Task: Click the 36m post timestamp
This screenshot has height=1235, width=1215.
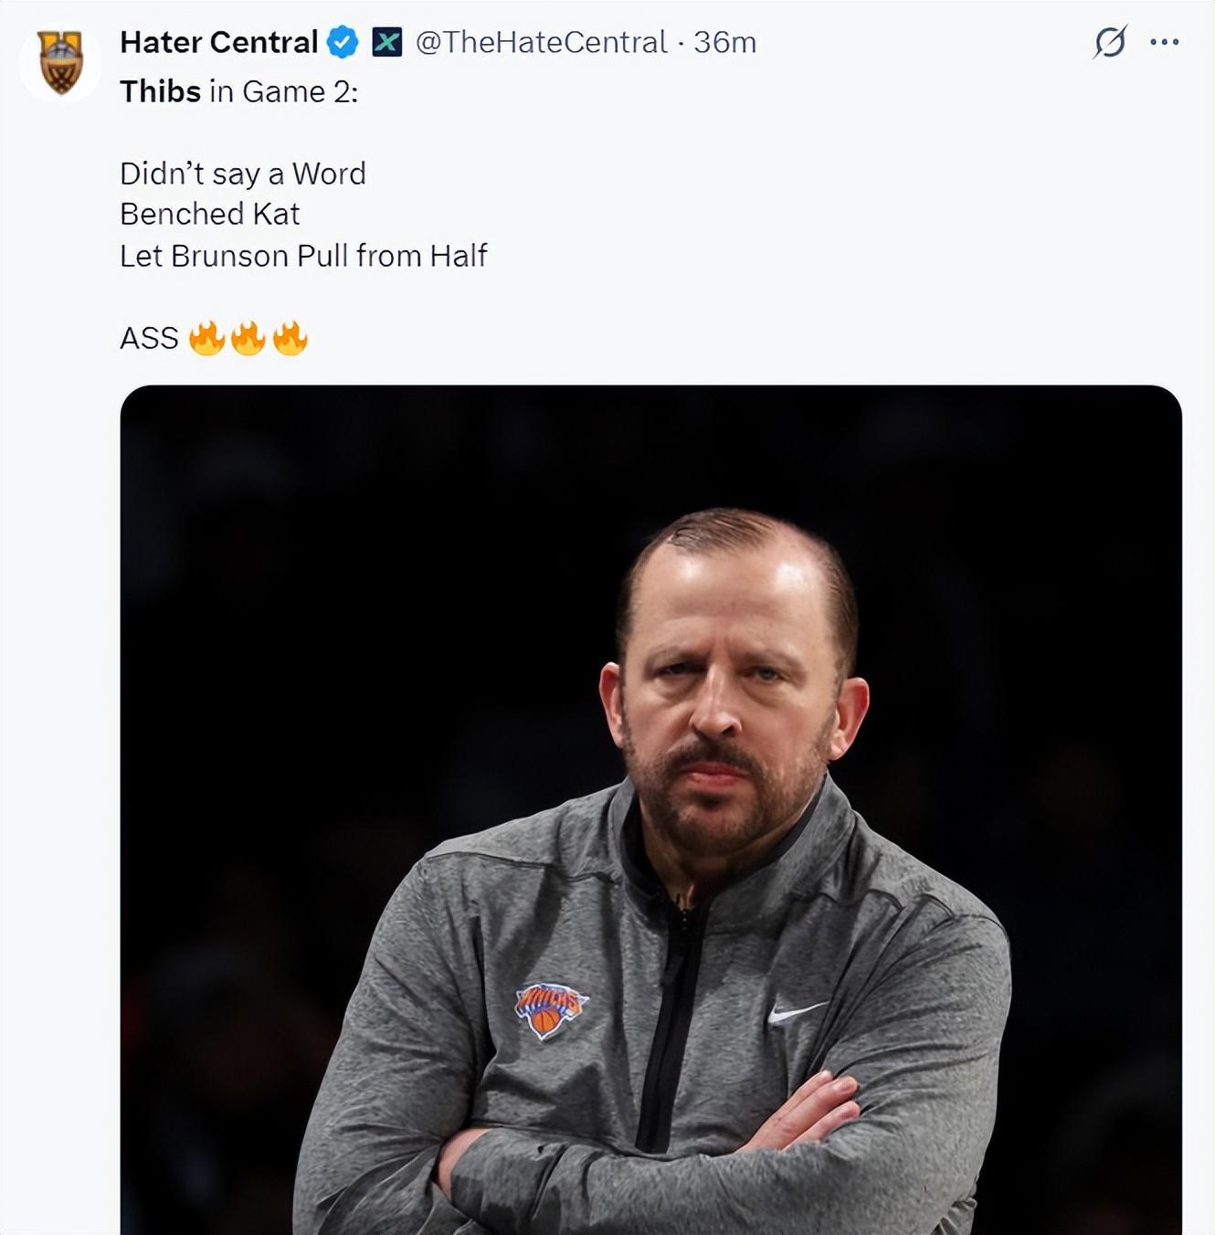Action: pyautogui.click(x=724, y=42)
